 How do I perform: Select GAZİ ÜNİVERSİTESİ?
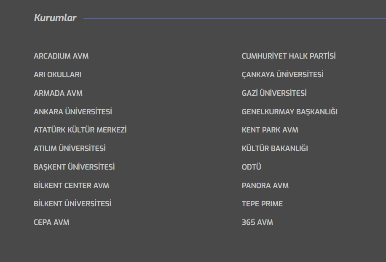coord(274,93)
